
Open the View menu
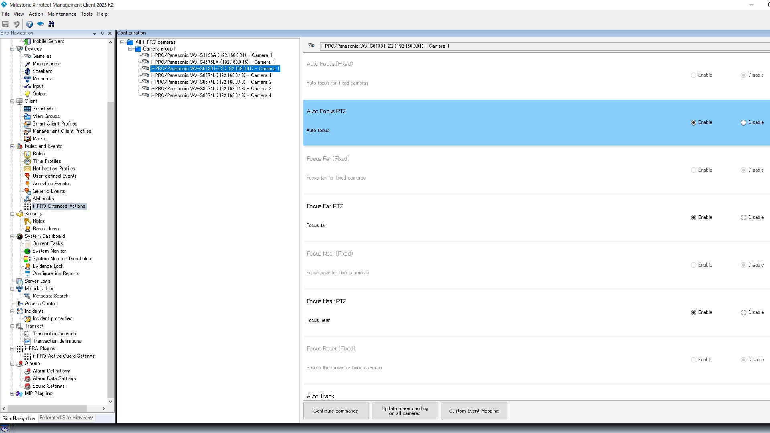coord(19,14)
